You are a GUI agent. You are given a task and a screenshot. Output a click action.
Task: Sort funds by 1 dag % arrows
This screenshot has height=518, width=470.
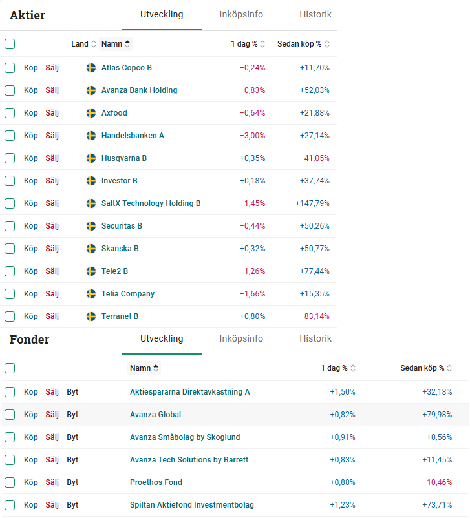pos(353,368)
